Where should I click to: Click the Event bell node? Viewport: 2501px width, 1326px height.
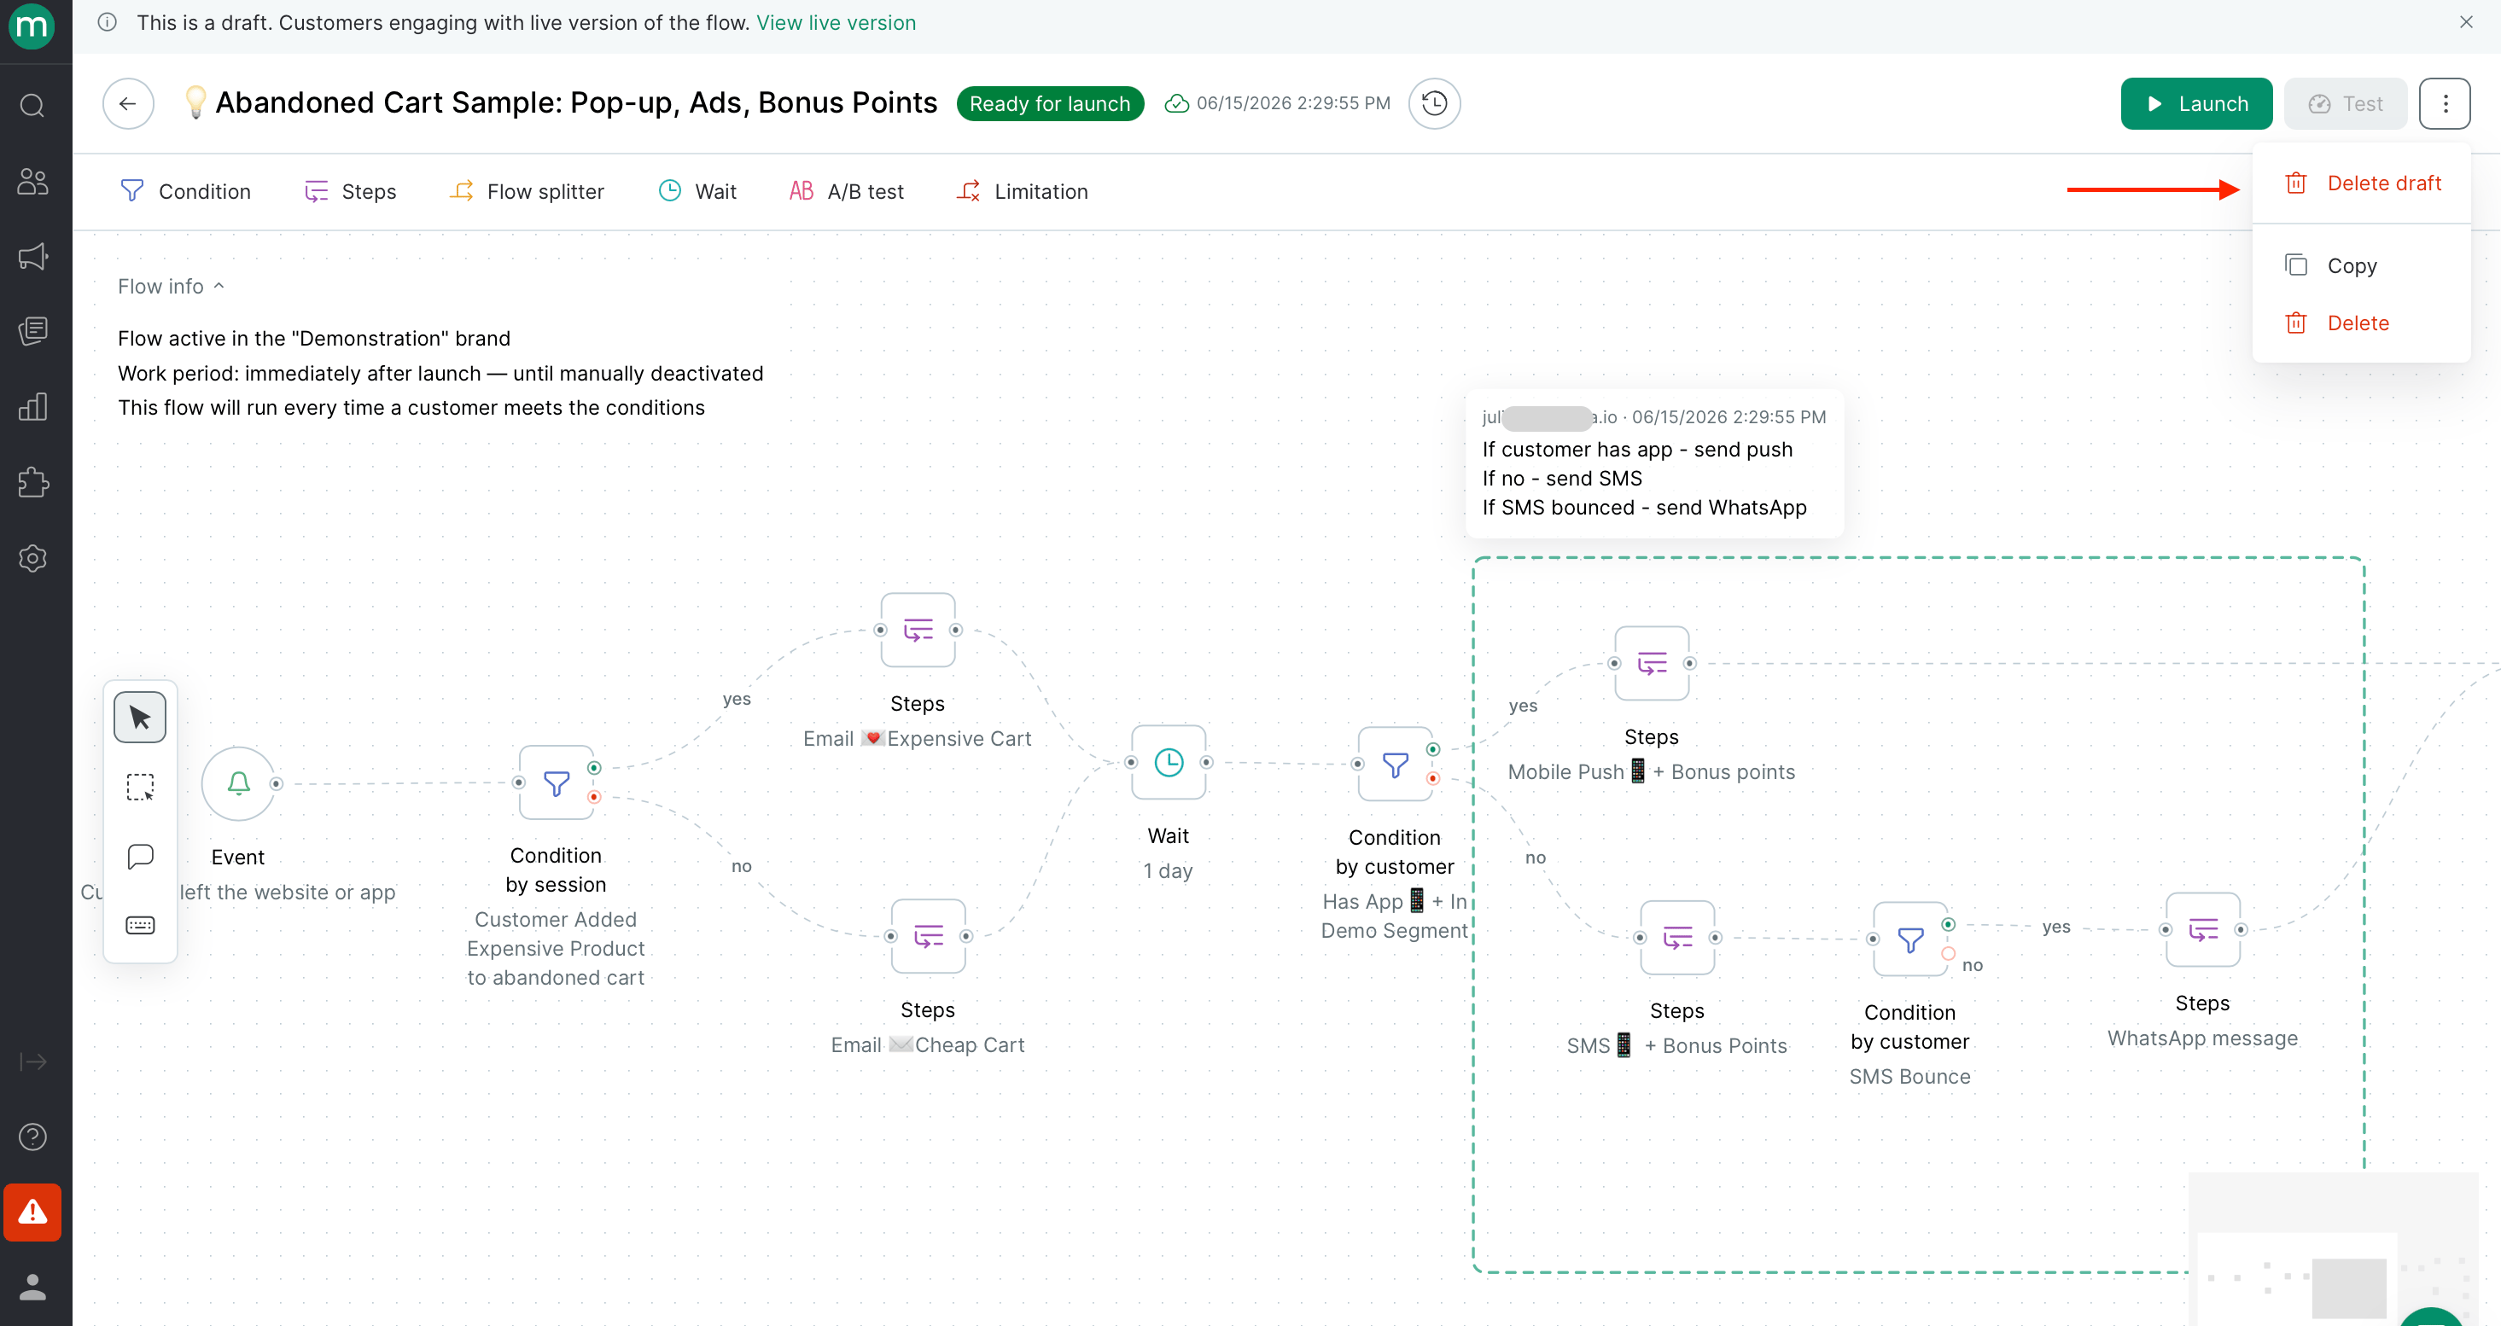click(239, 783)
